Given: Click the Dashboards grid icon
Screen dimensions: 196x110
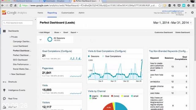Looking at the screenshot, I should coord(4,31).
